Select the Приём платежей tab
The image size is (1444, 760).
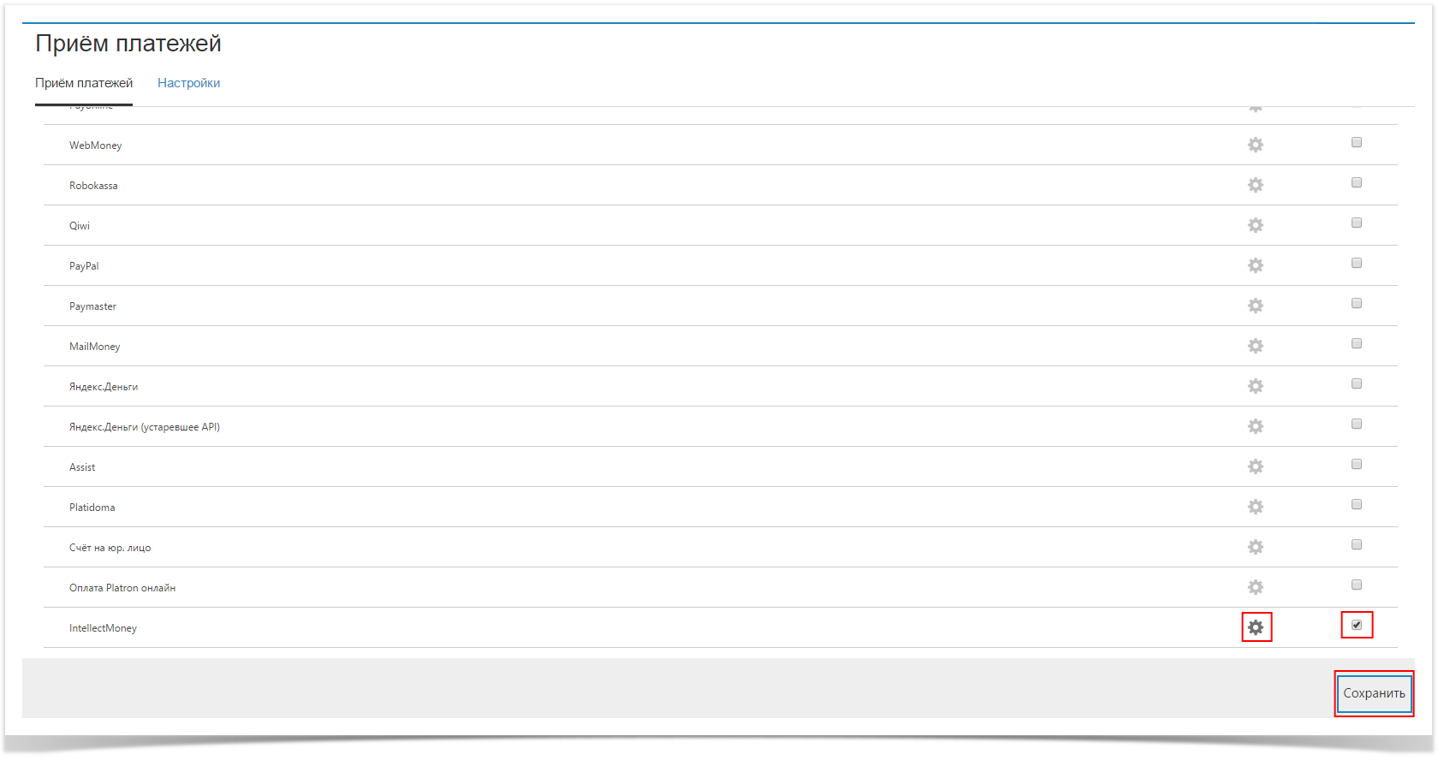pos(84,83)
